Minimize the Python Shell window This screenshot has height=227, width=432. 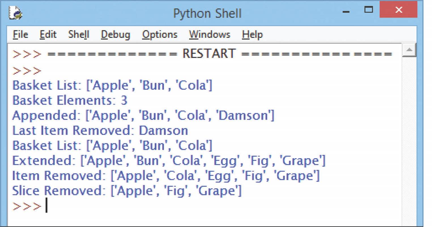[346, 11]
